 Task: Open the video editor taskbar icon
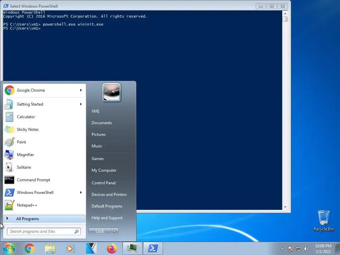(91, 248)
